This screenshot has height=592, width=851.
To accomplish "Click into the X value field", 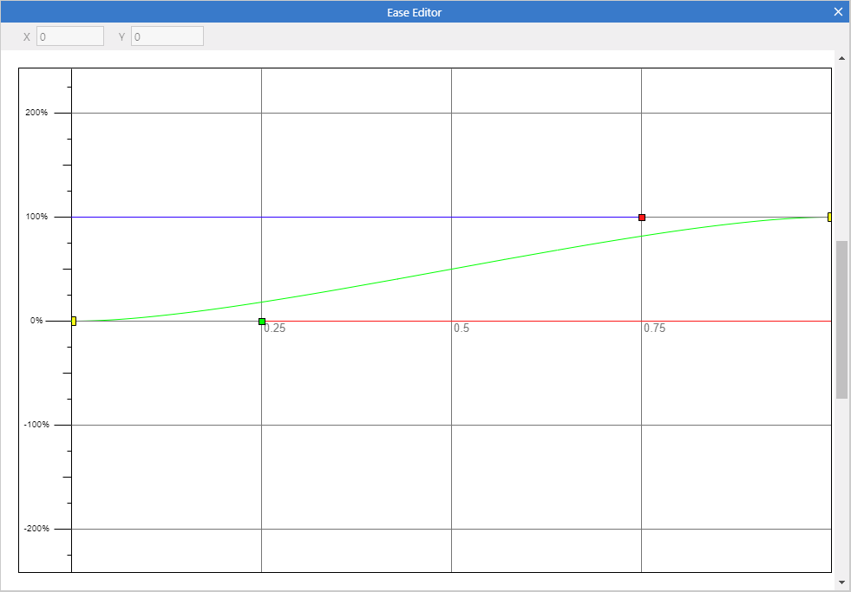I will 69,36.
